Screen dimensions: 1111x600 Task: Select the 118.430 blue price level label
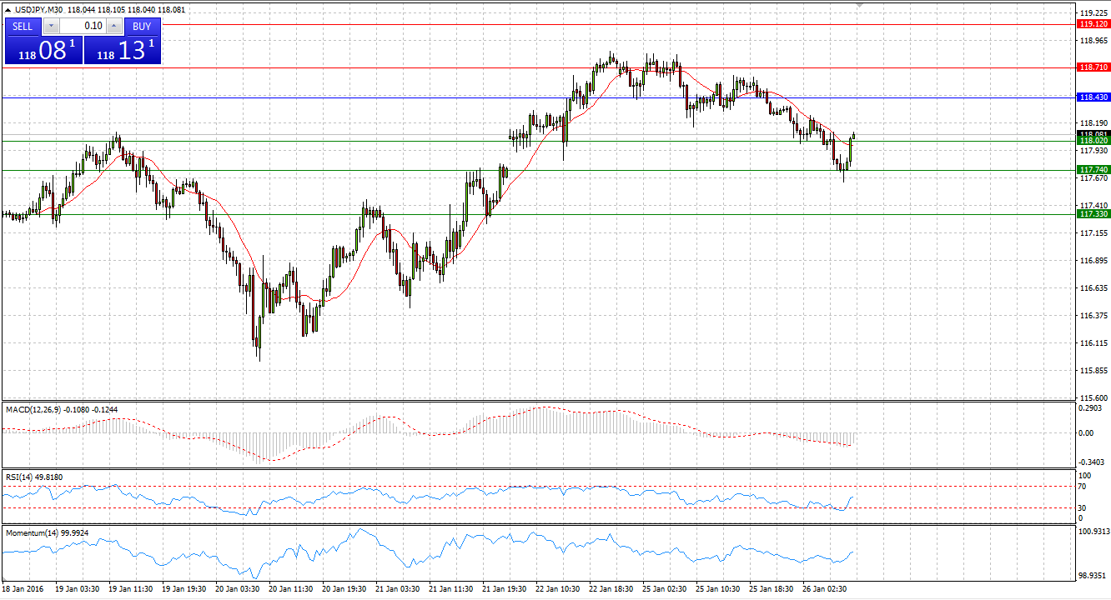coord(1093,97)
